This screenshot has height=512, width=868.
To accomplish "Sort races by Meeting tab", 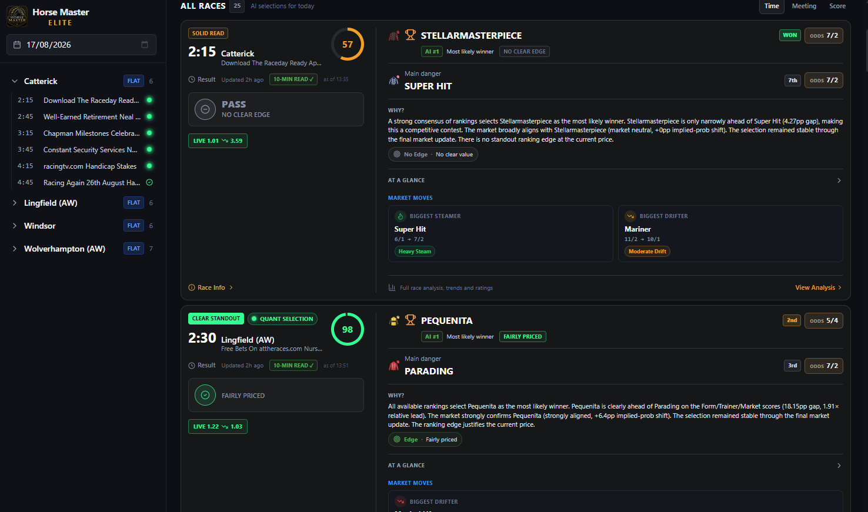I will [x=804, y=6].
